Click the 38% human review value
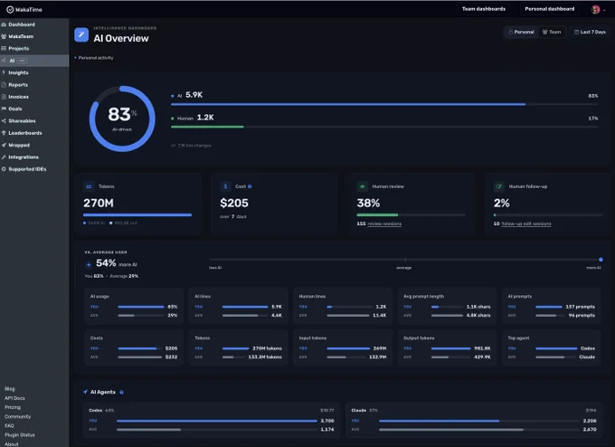The width and height of the screenshot is (615, 447). (368, 204)
